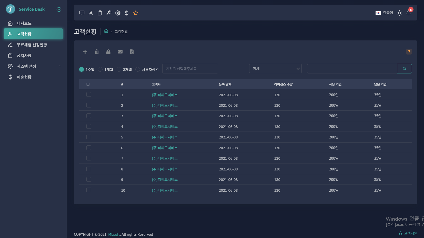Select 한국어 language selector
The image size is (424, 238).
click(x=384, y=13)
